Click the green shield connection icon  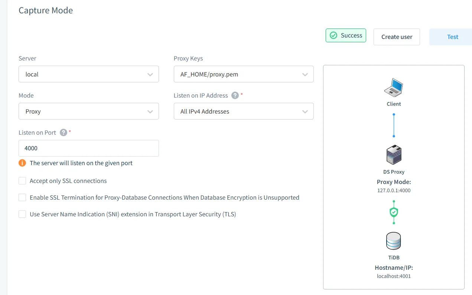click(394, 212)
